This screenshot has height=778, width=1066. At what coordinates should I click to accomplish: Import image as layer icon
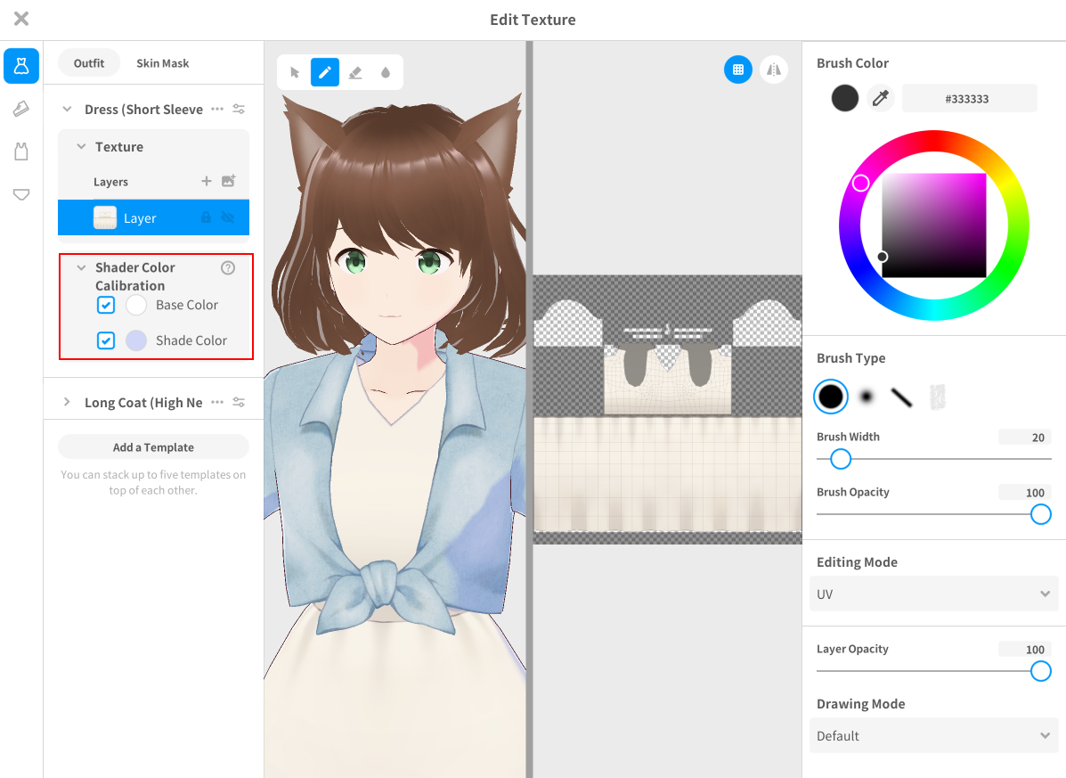[229, 181]
